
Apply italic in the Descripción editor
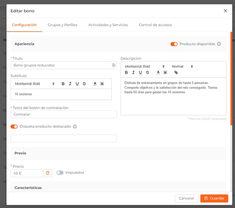point(133,73)
